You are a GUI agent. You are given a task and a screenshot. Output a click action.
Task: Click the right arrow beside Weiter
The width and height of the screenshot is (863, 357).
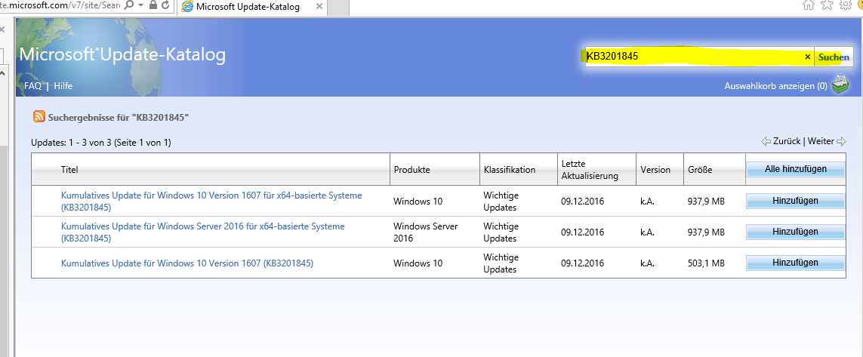click(841, 141)
